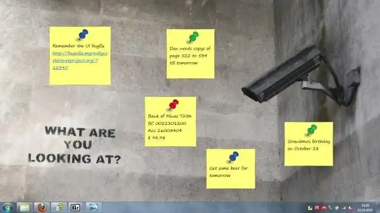Open the Windows Start menu orb
Image resolution: width=380 pixels, height=213 pixels.
click(8, 208)
